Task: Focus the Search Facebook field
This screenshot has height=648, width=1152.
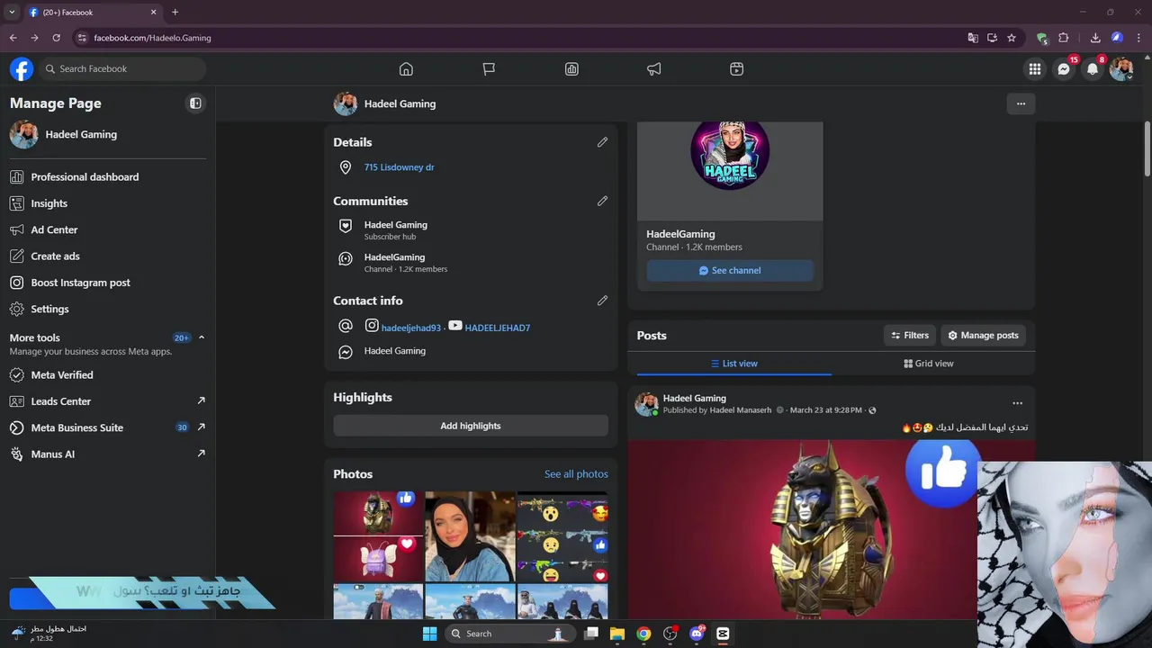Action: pos(122,68)
